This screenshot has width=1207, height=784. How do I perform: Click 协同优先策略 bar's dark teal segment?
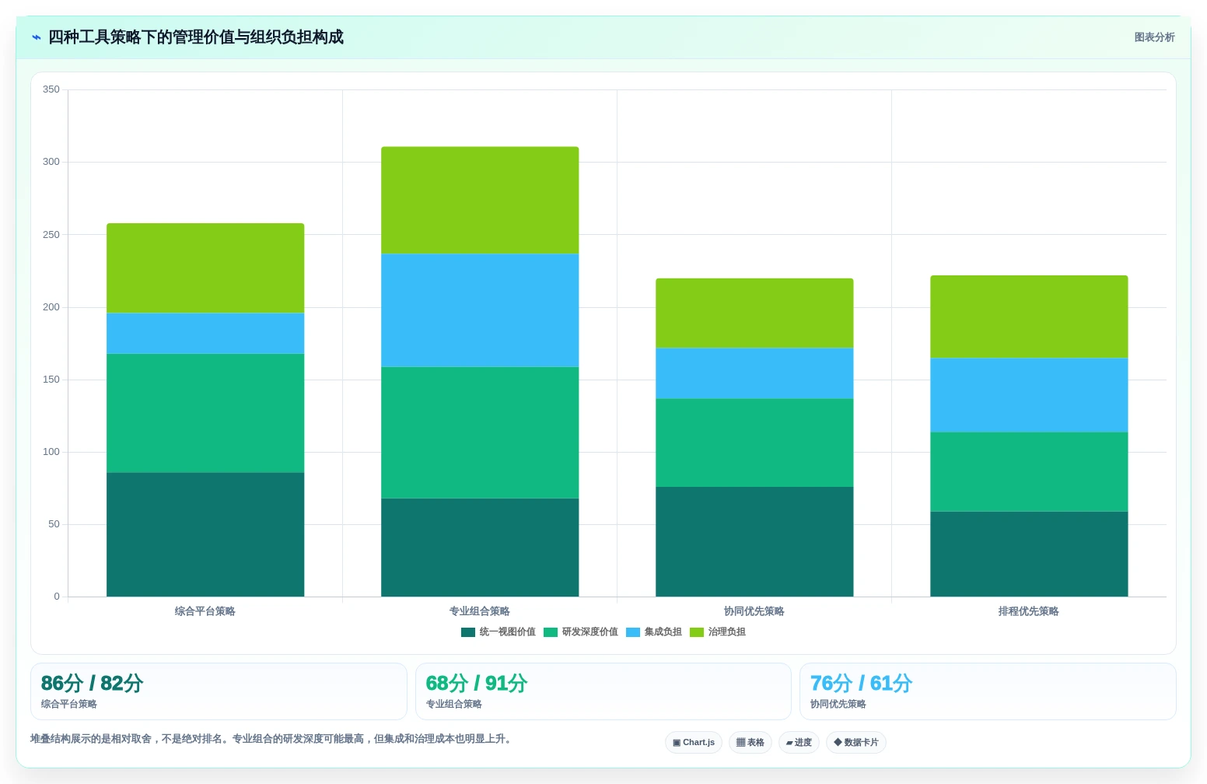[x=754, y=542]
